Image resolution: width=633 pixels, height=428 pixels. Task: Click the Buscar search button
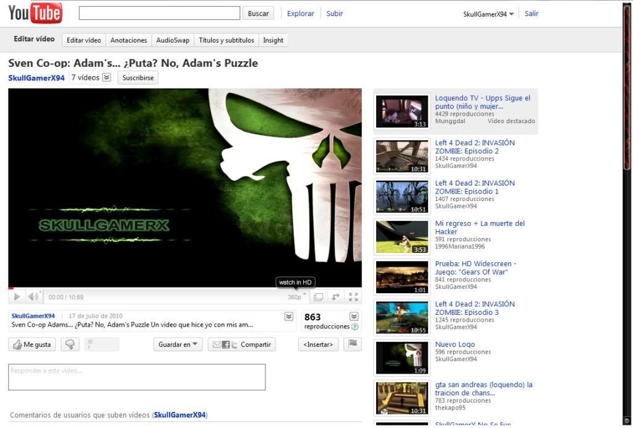[x=258, y=14]
